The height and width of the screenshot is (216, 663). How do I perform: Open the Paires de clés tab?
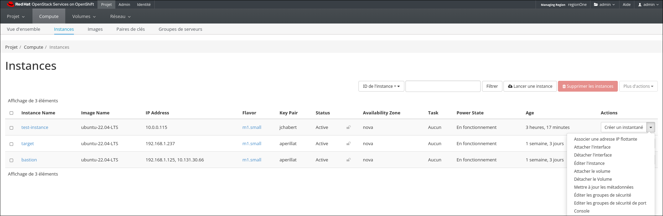131,29
